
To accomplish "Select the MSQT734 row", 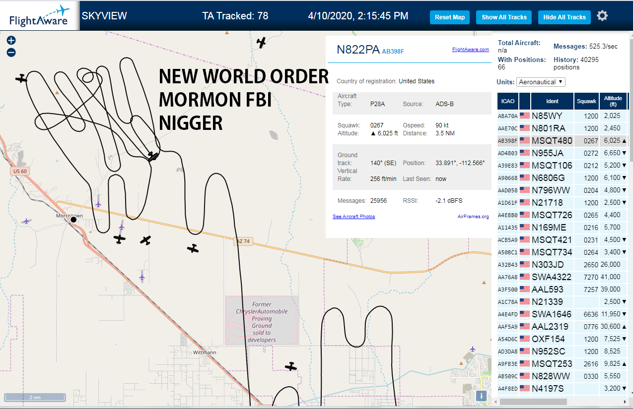I will 563,252.
